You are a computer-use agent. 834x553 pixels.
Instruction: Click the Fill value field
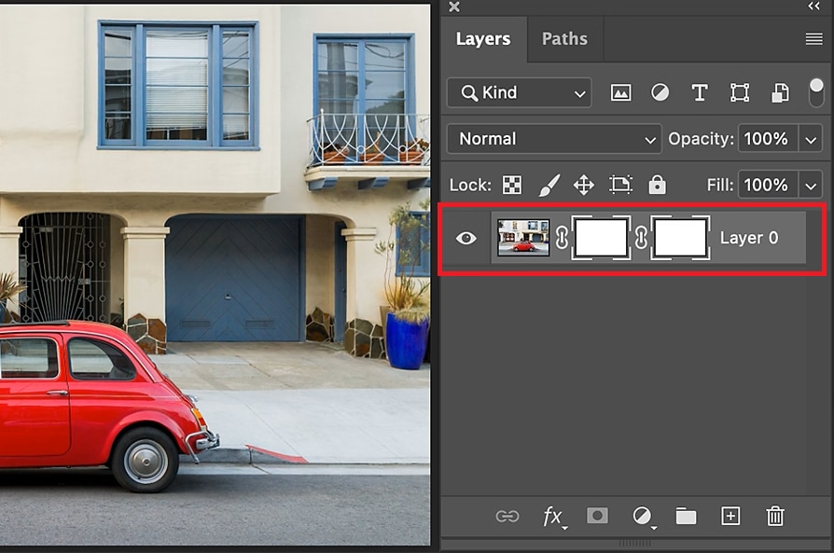(x=767, y=185)
